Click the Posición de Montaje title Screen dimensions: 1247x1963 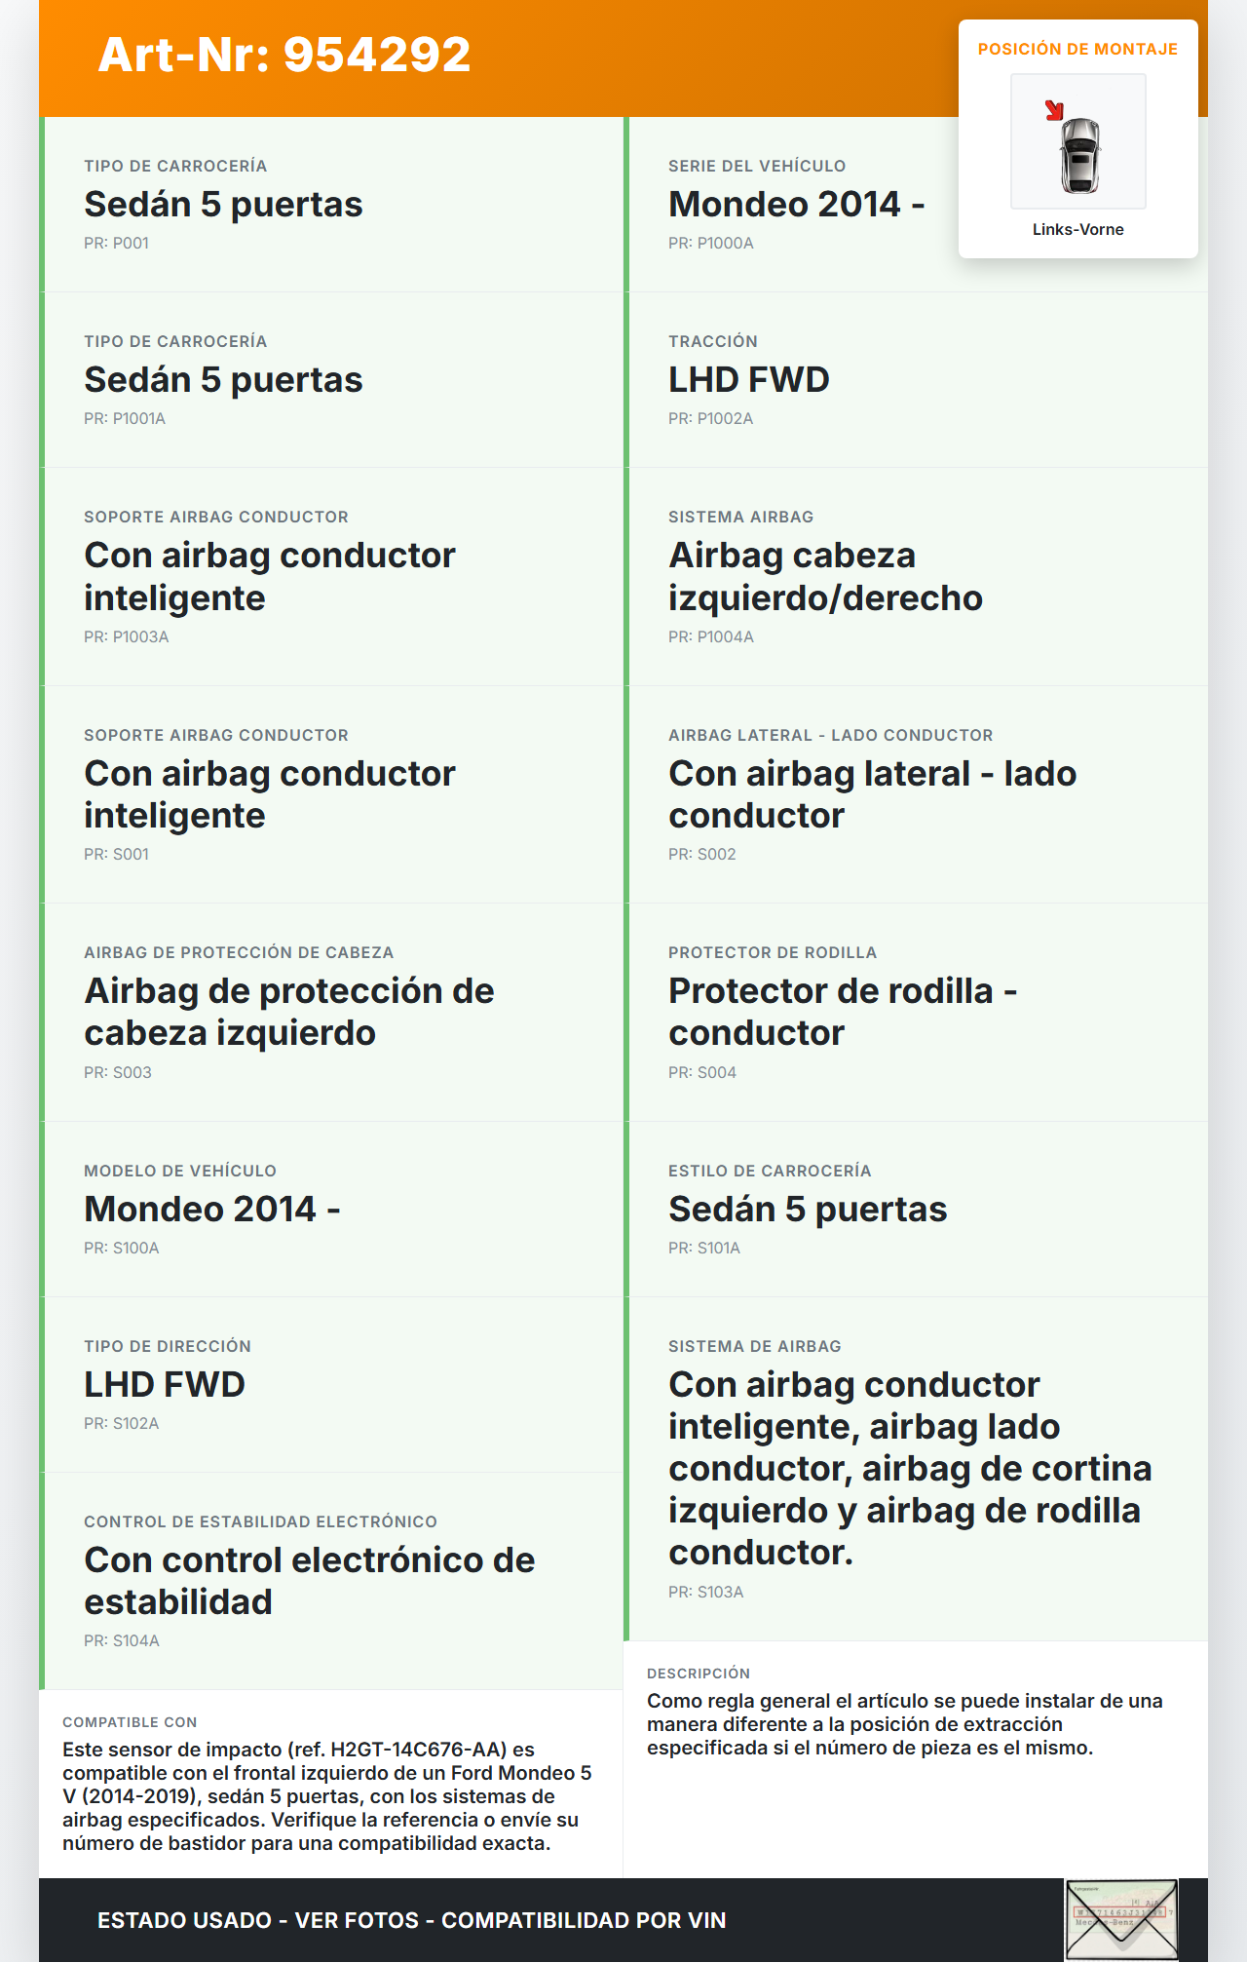point(1077,50)
